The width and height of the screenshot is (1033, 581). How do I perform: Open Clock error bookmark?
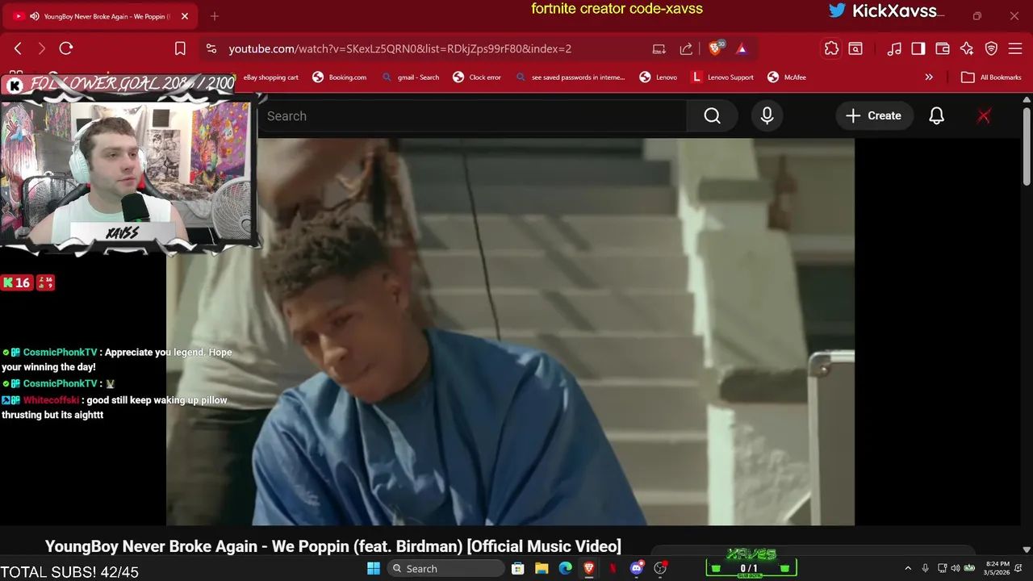(x=477, y=77)
